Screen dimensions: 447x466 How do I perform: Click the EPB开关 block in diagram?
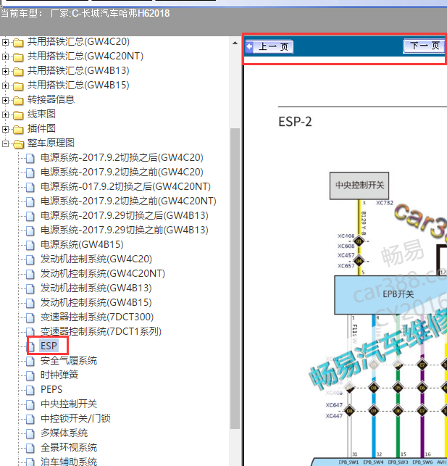[391, 295]
